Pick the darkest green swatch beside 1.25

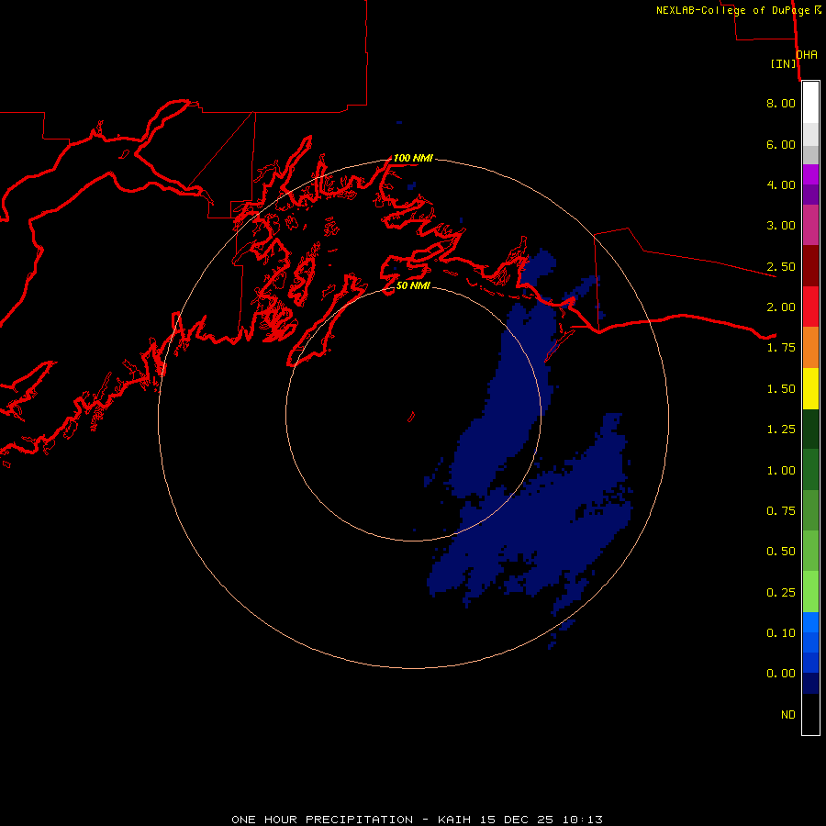click(810, 429)
